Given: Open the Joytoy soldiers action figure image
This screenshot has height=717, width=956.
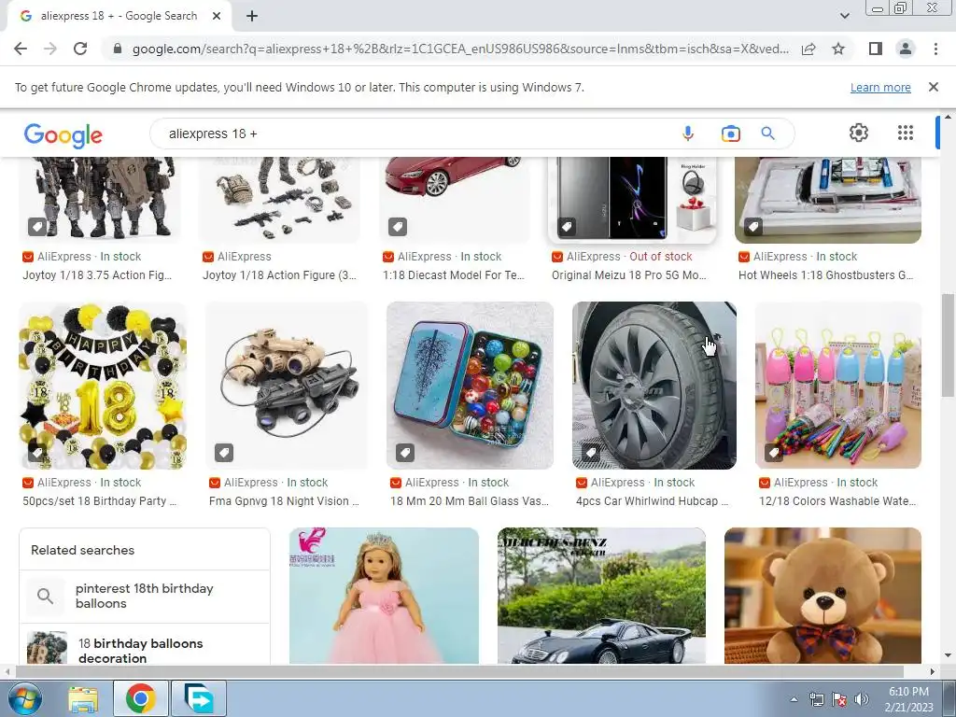Looking at the screenshot, I should pyautogui.click(x=99, y=200).
